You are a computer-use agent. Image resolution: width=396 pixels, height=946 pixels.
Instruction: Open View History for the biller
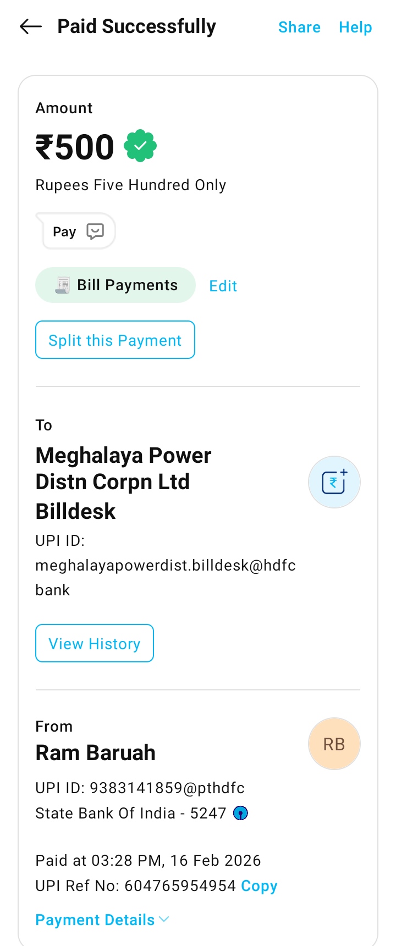tap(95, 643)
